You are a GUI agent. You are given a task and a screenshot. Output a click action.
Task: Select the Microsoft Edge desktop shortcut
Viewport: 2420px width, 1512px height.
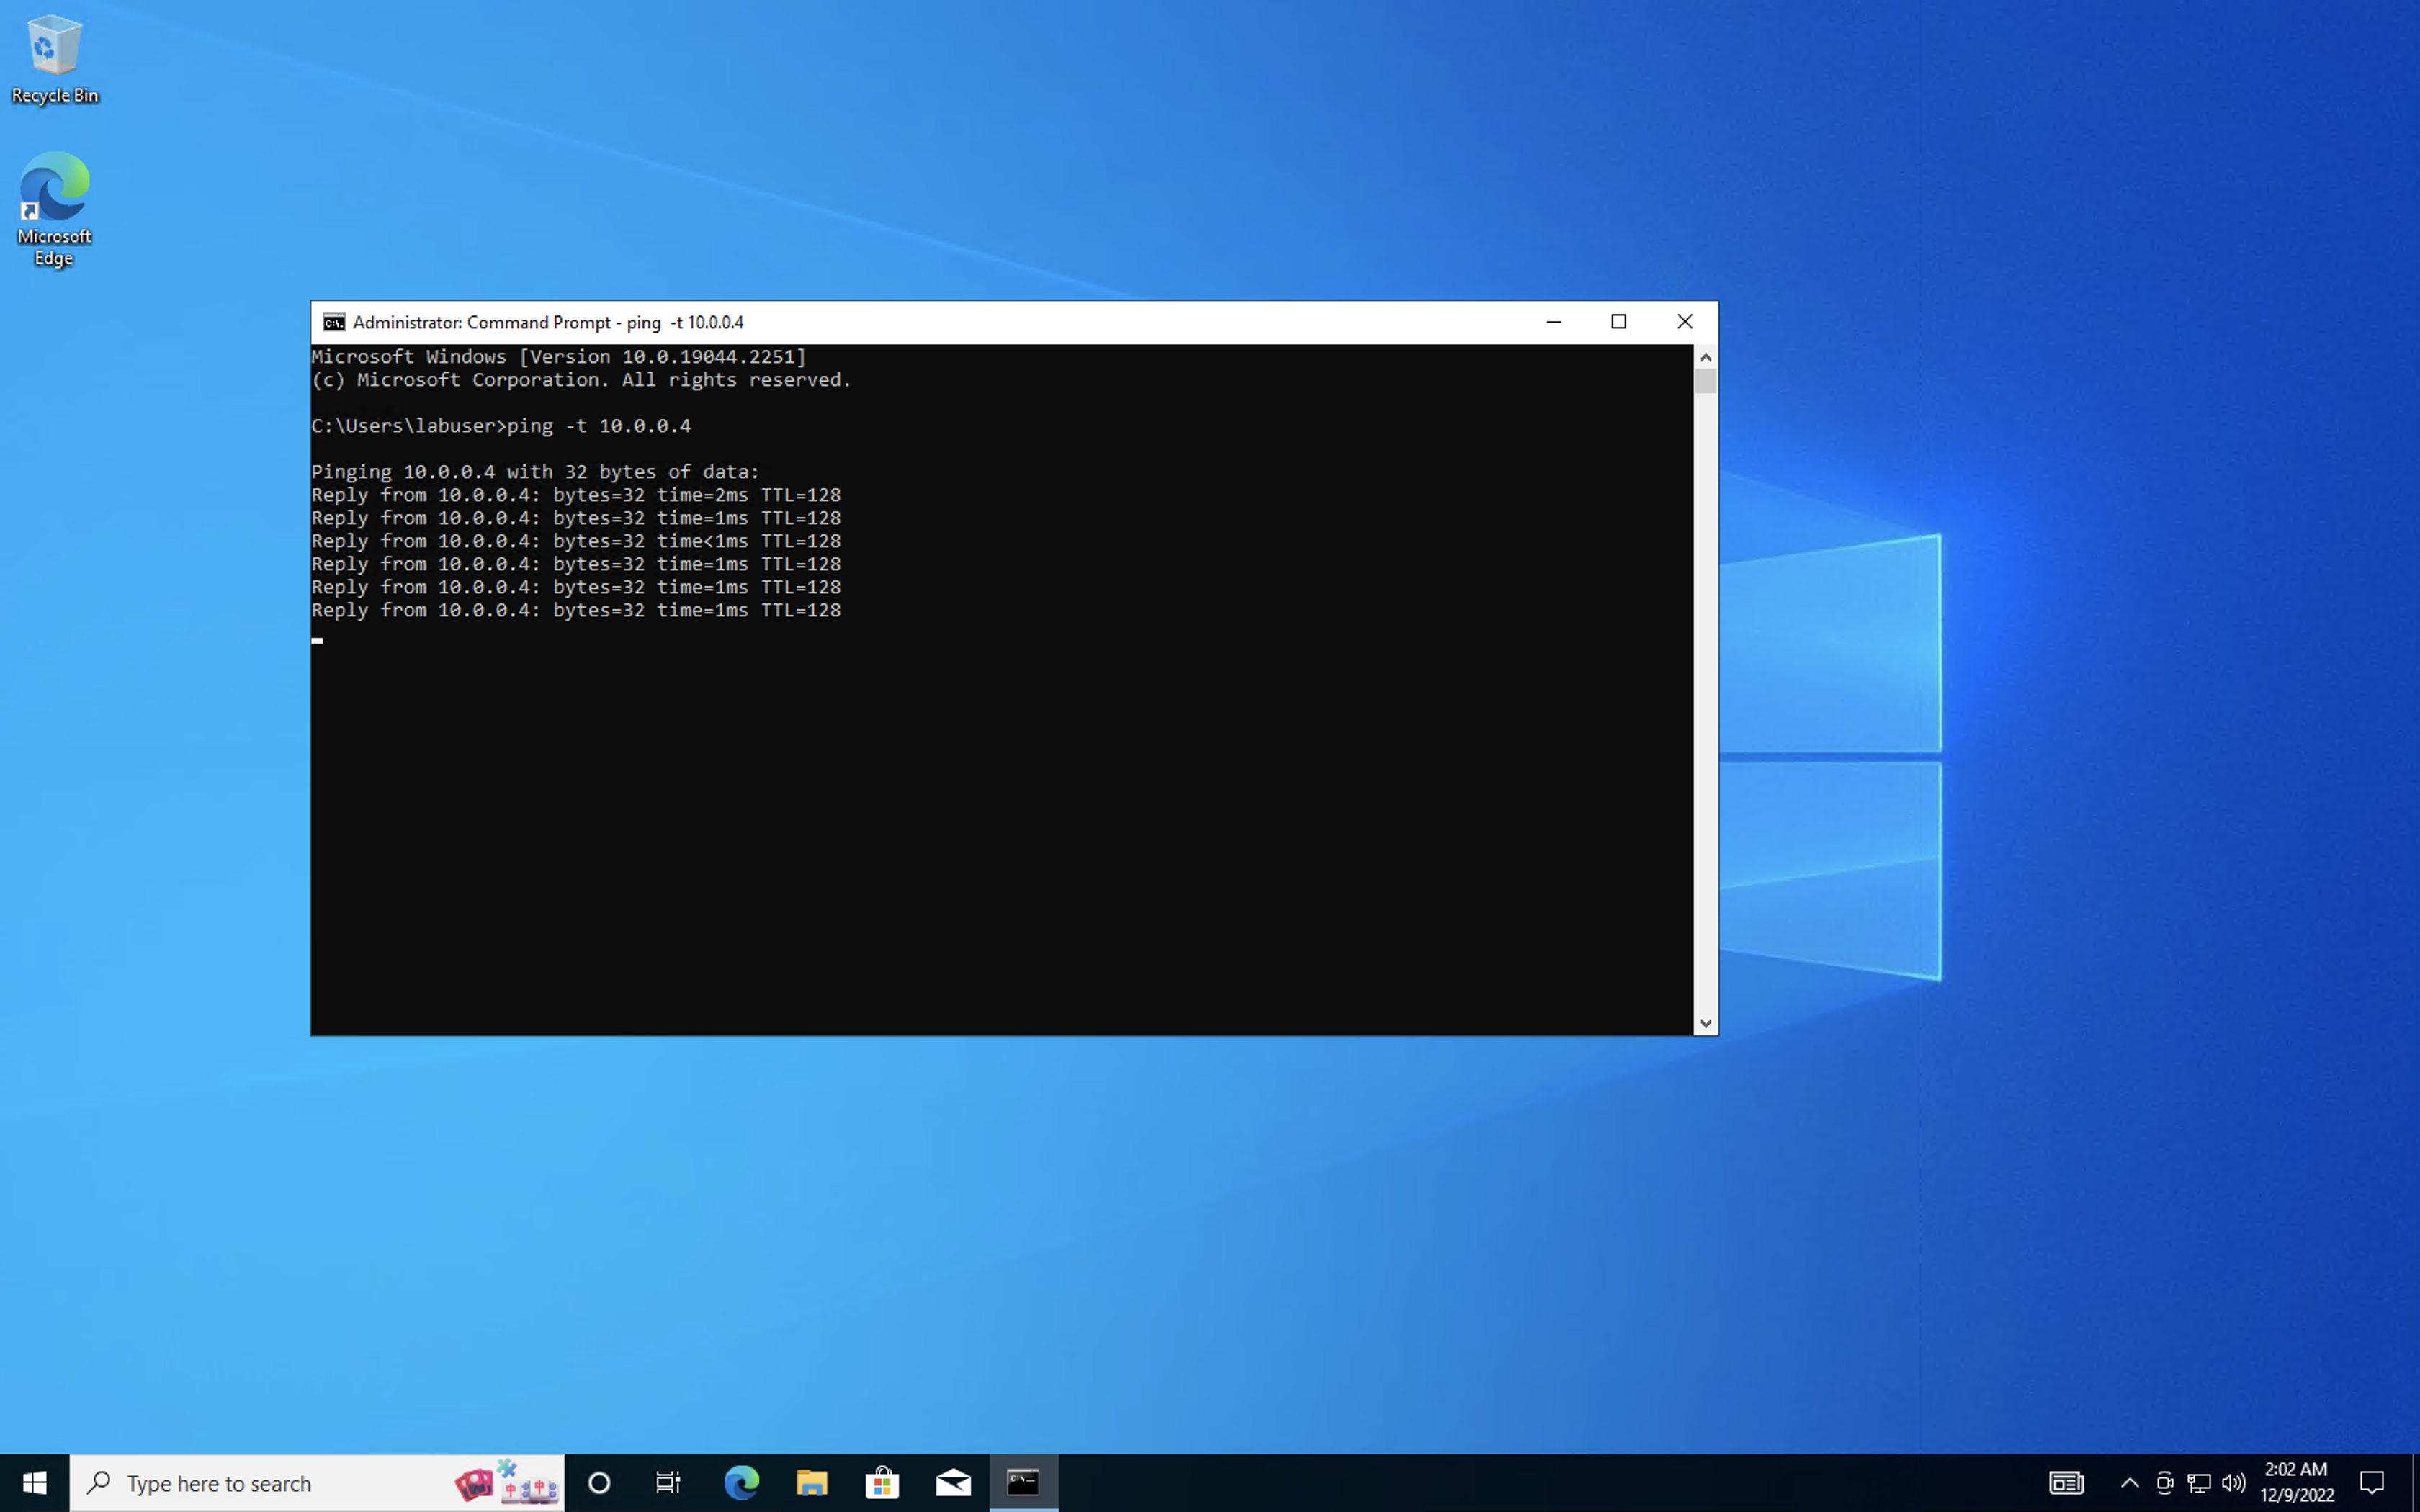point(55,209)
